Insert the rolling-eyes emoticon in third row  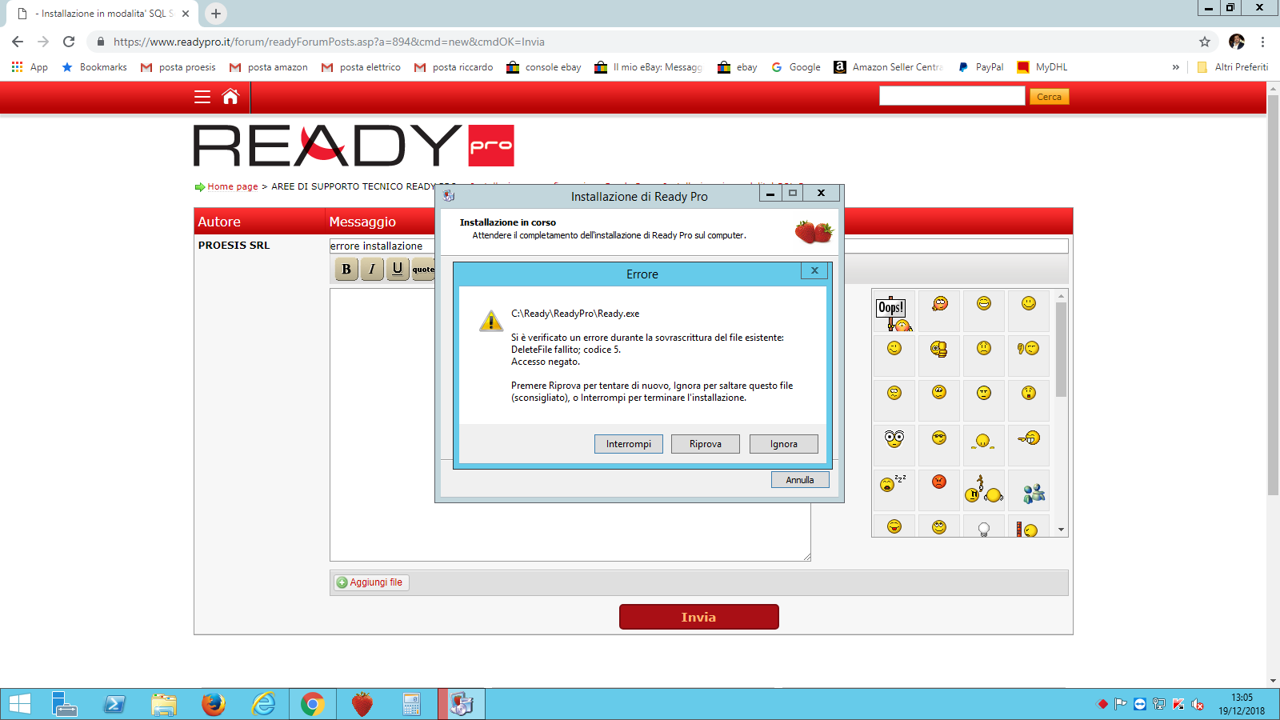click(x=939, y=392)
